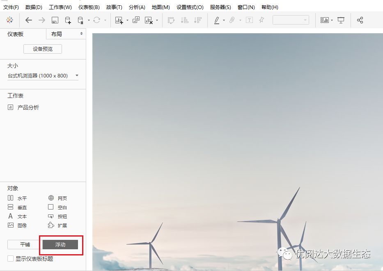Click the Show/hide cards icon
Viewport: 383px width, 271px height.
coord(324,20)
